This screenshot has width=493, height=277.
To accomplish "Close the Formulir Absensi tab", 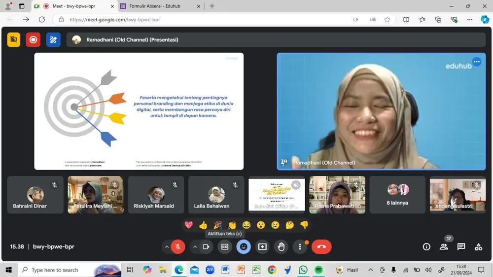I will coord(198,6).
